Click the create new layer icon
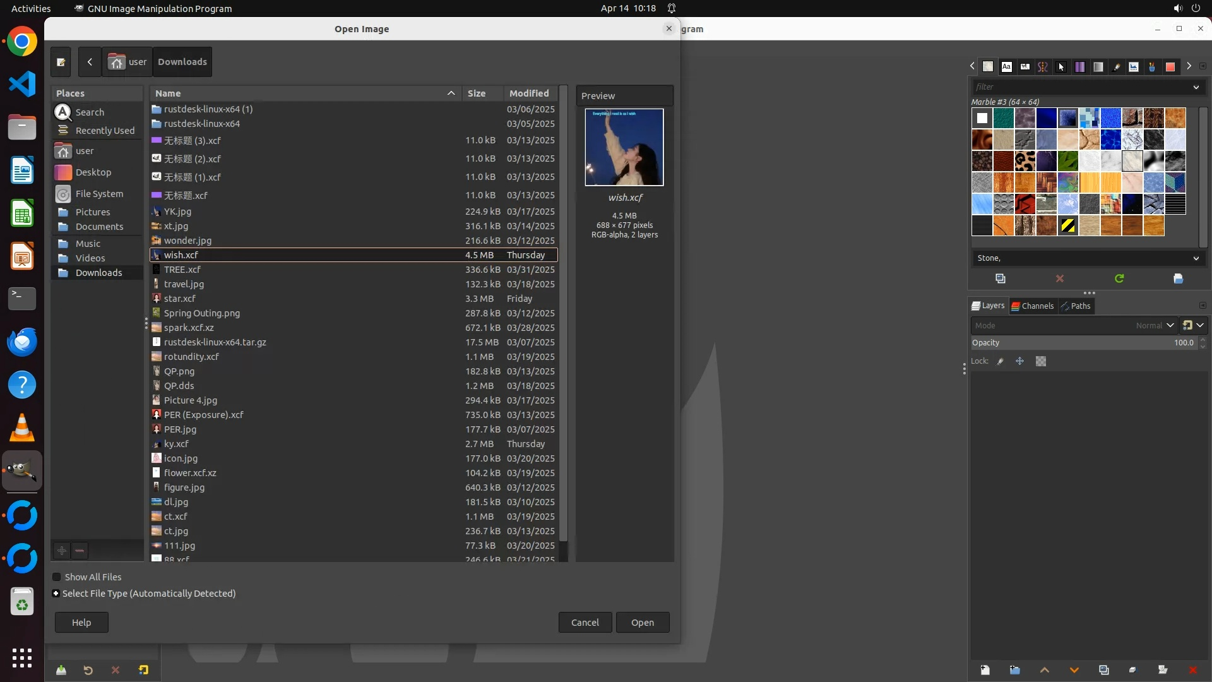This screenshot has width=1212, height=682. [985, 670]
